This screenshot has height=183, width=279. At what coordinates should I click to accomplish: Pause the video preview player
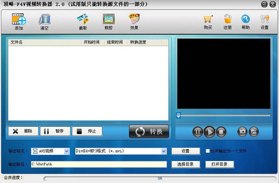198,132
